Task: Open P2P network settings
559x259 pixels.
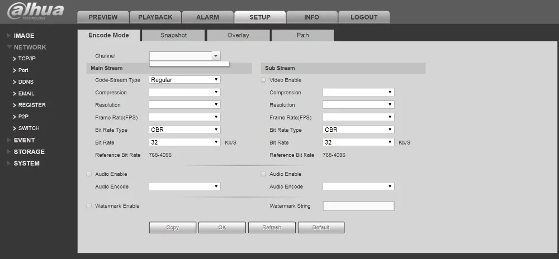Action: [x=20, y=116]
